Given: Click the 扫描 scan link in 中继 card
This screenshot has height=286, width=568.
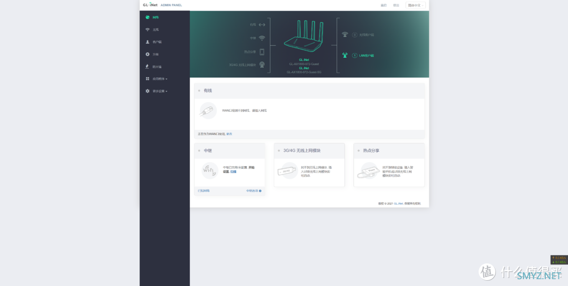Looking at the screenshot, I should click(x=234, y=171).
